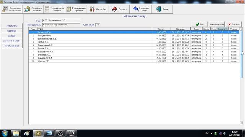Sort by the ФИО column header
The height and width of the screenshot is (137, 245).
pos(95,29)
